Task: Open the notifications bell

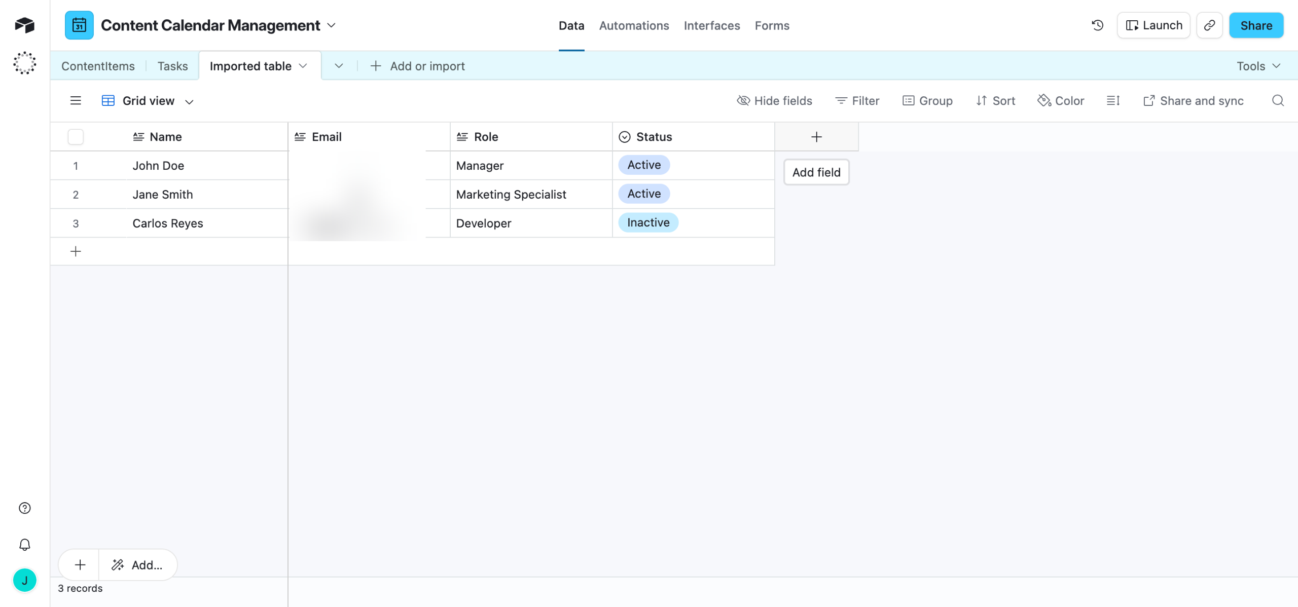Action: (x=24, y=545)
